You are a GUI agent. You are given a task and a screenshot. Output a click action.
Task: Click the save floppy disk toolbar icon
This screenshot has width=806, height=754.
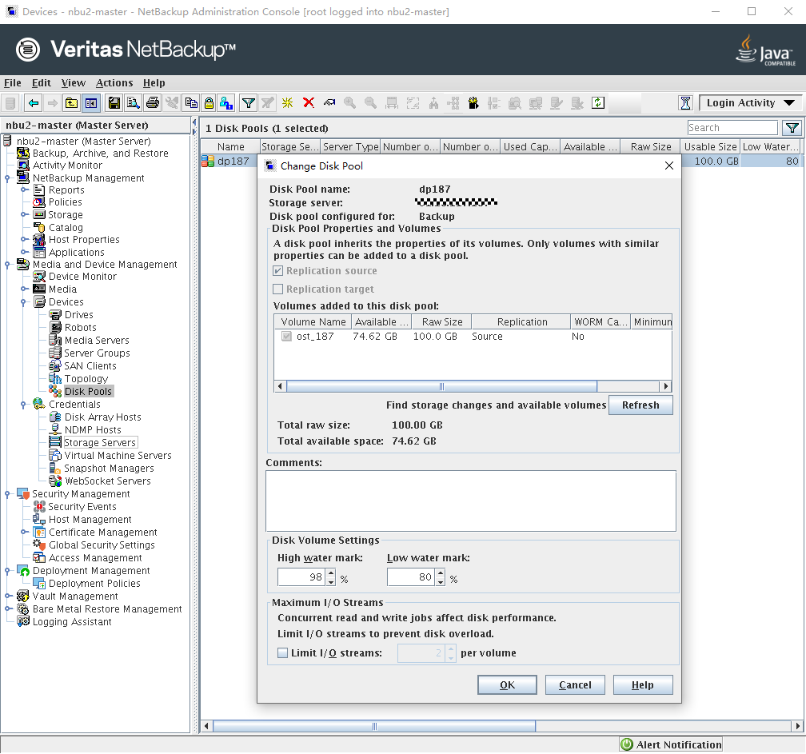[114, 103]
